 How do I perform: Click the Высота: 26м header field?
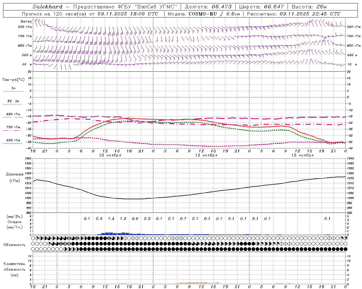point(309,7)
